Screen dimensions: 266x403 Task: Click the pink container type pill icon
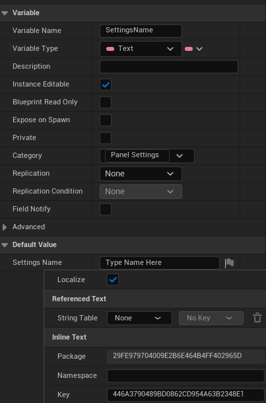[x=189, y=49]
